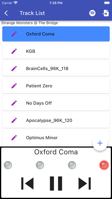Image resolution: width=112 pixels, height=199 pixels.
Task: Toggle the glowing red indicator light
Action: (104, 165)
